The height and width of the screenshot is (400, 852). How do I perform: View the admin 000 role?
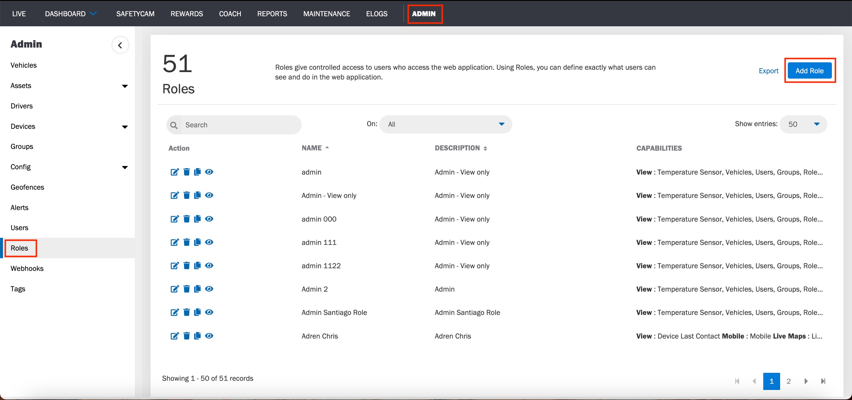(x=209, y=219)
